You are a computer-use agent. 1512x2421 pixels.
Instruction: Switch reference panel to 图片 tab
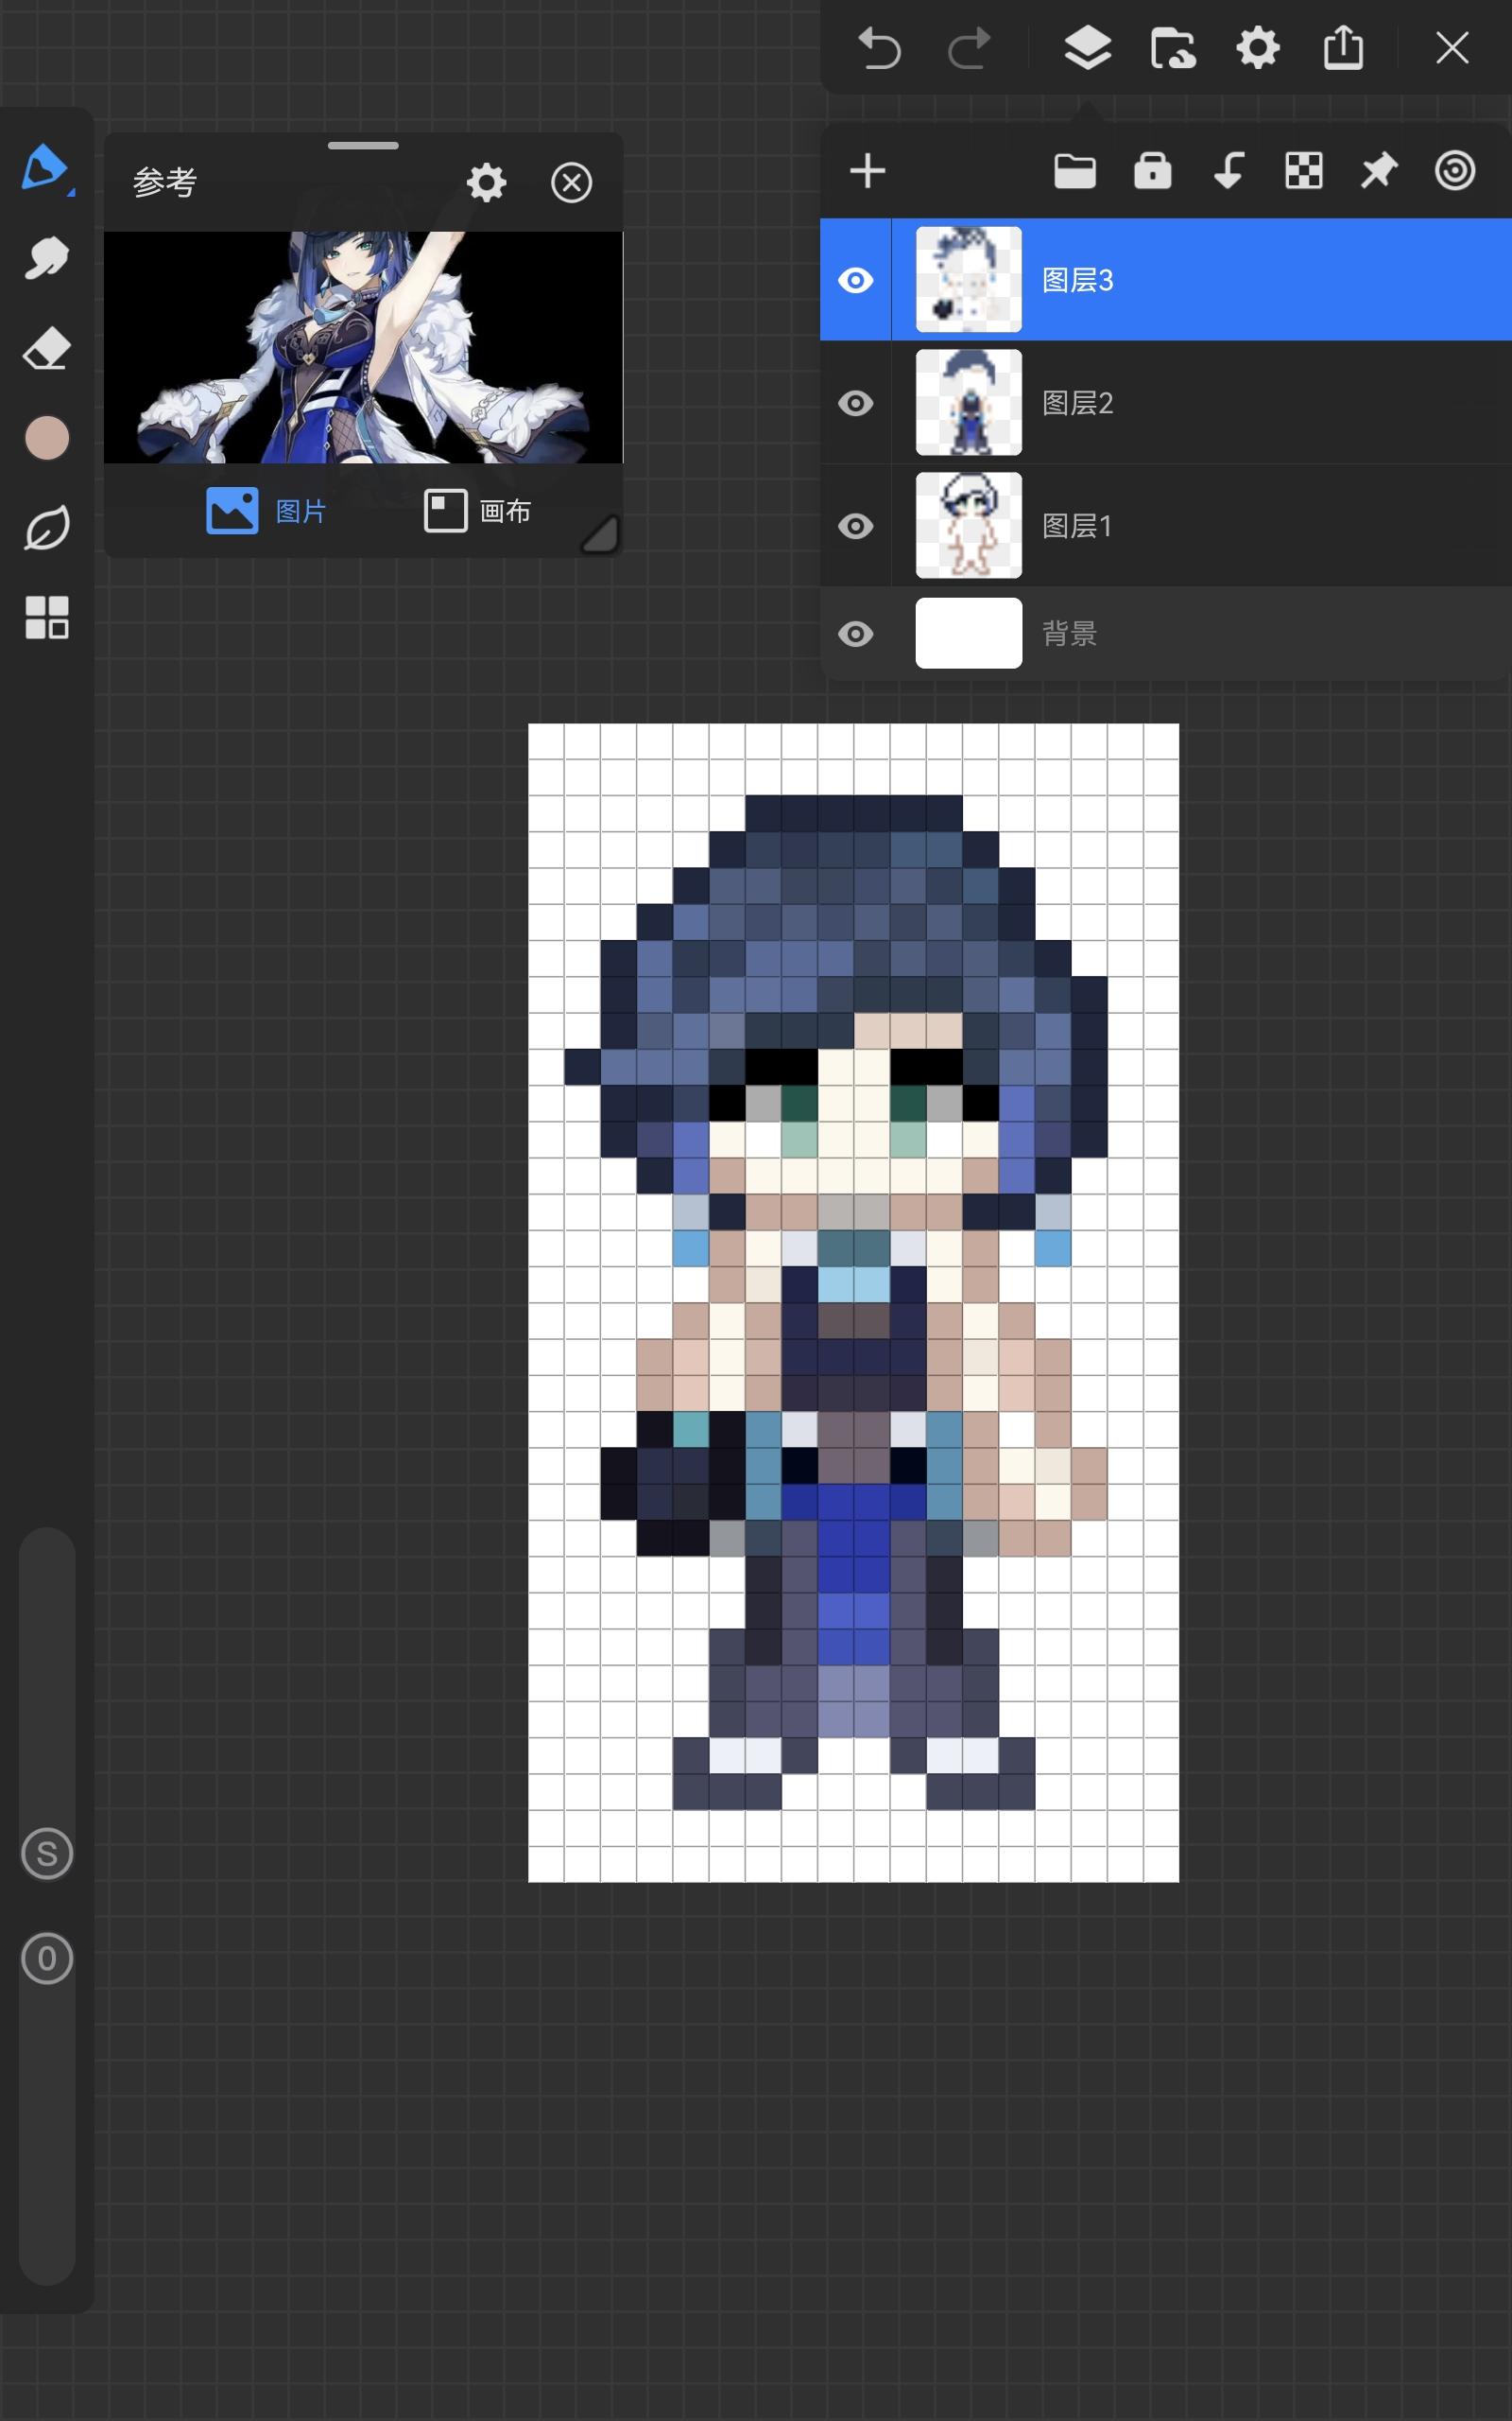[x=266, y=512]
